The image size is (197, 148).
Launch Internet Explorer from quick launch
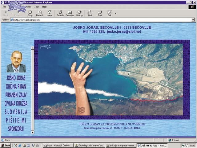20,146
